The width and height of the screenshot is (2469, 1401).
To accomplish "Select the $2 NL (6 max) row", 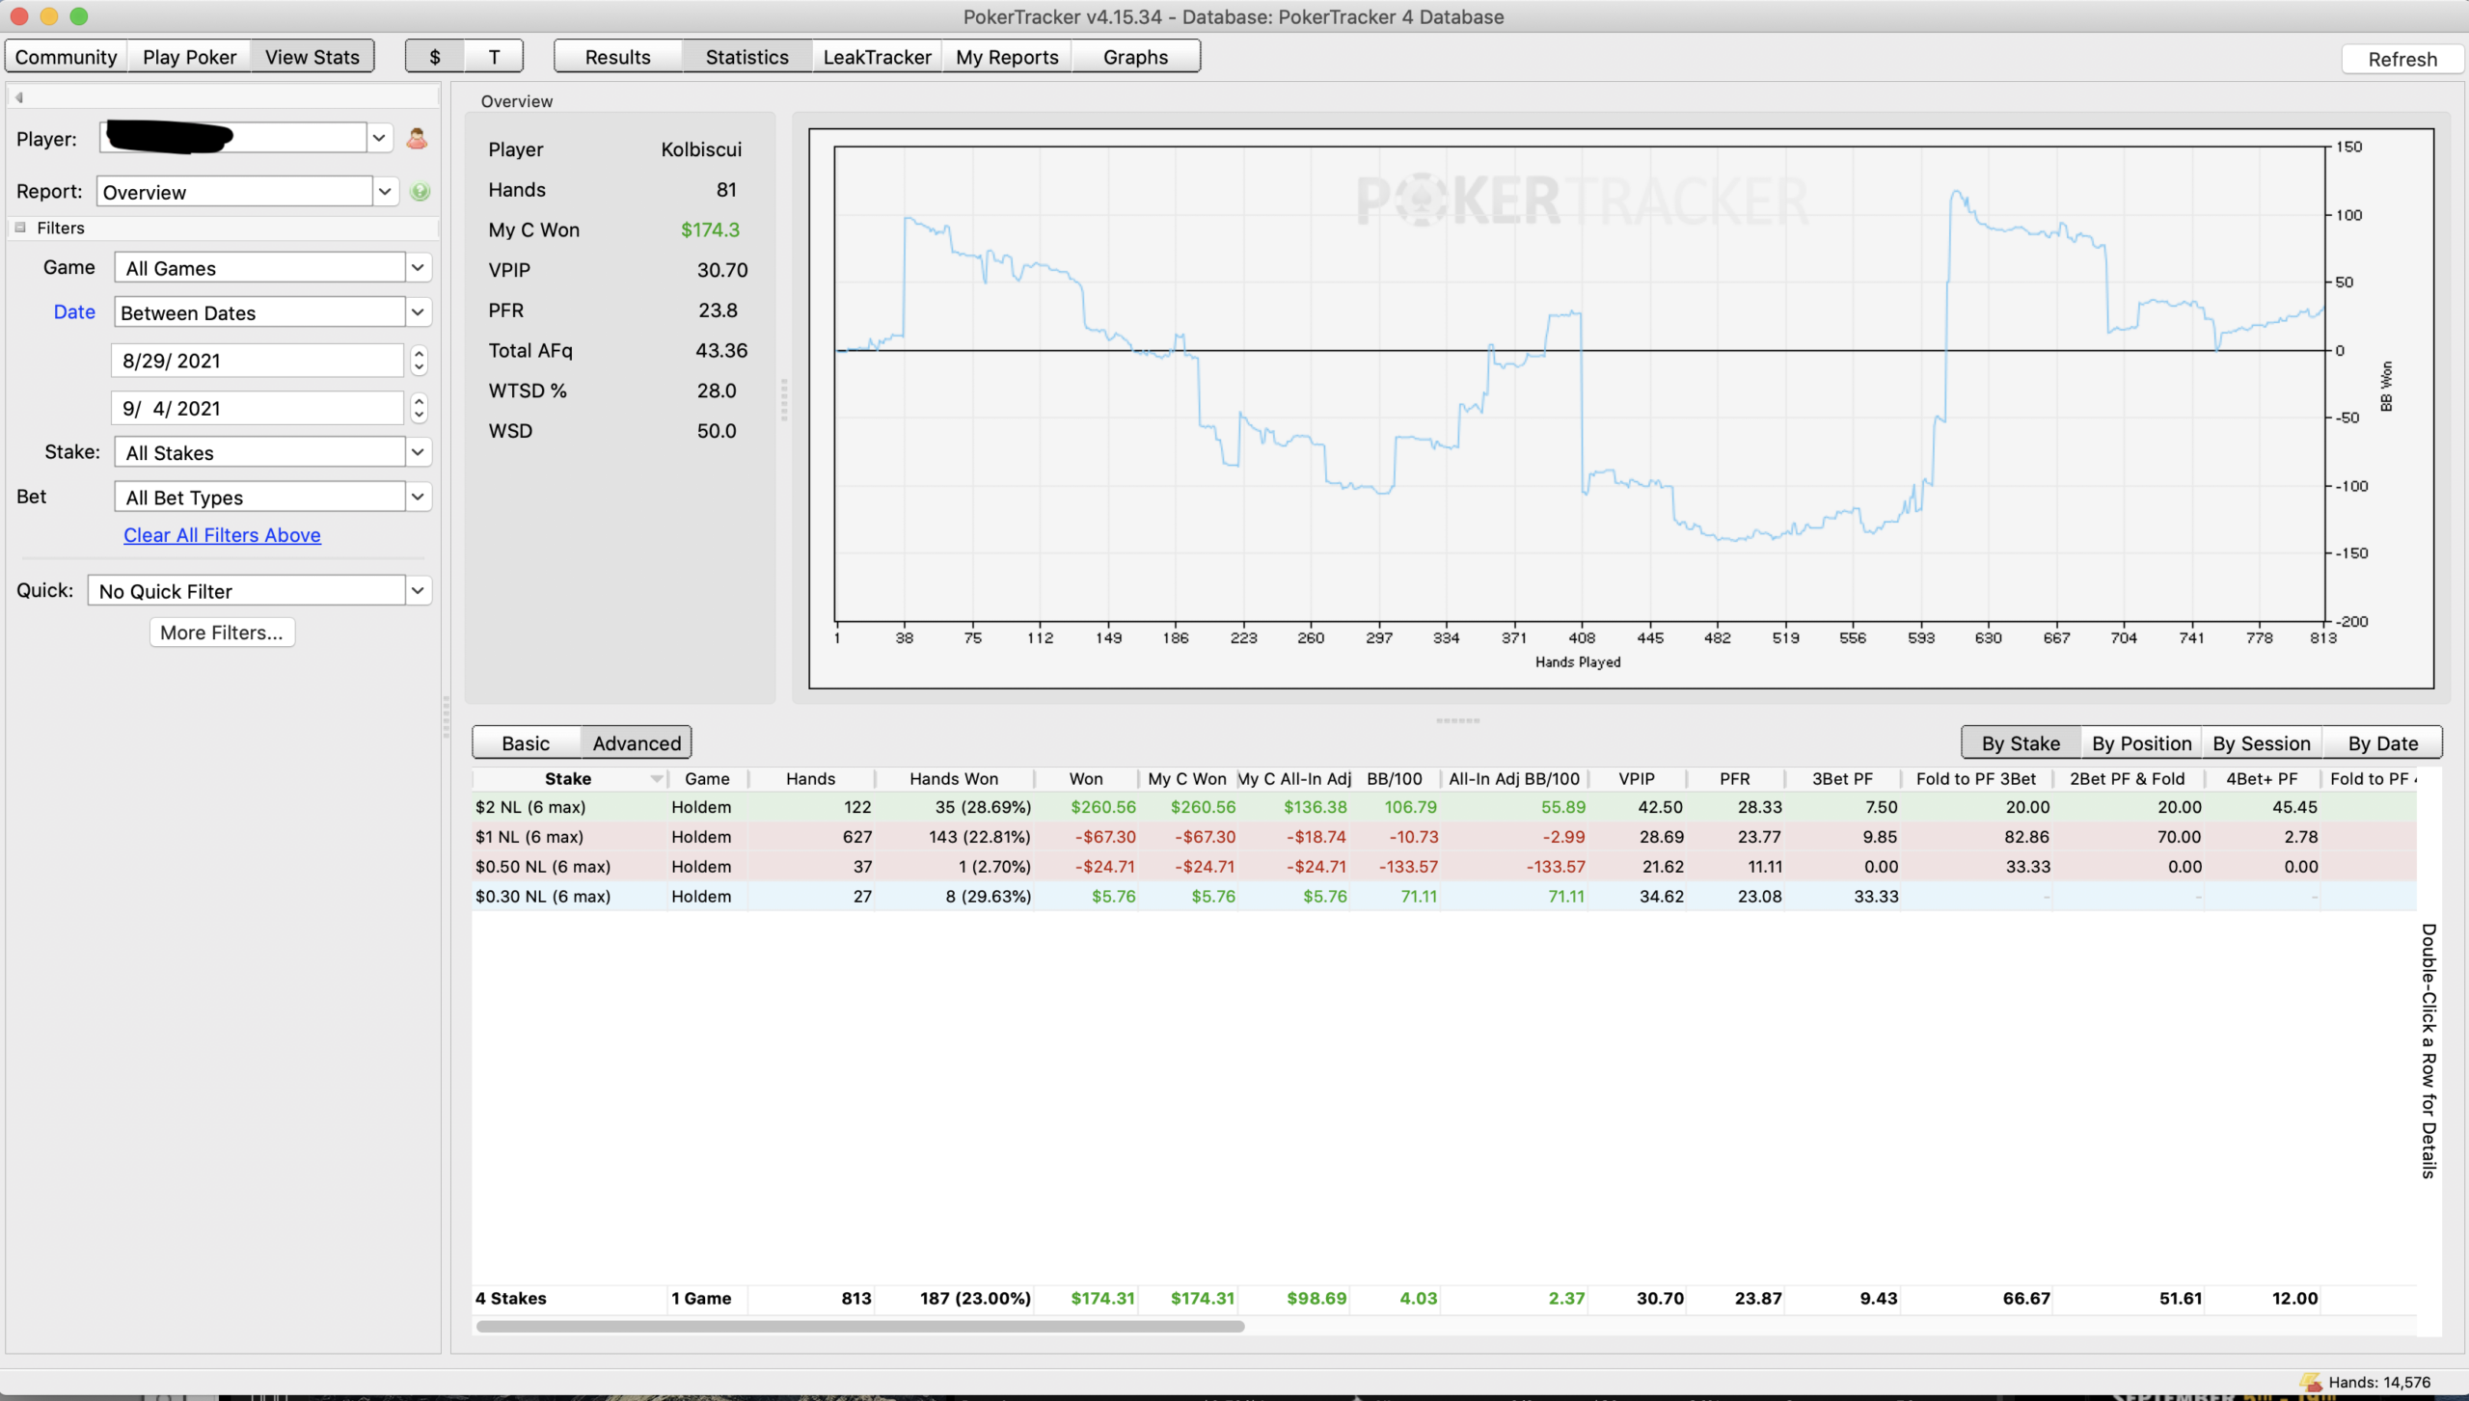I will [x=1444, y=807].
